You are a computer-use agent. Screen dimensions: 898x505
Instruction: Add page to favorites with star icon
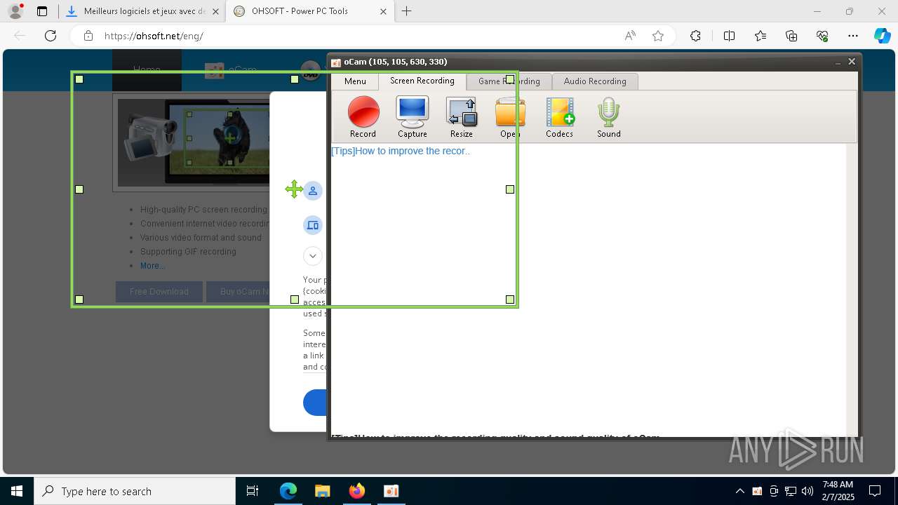pyautogui.click(x=658, y=36)
